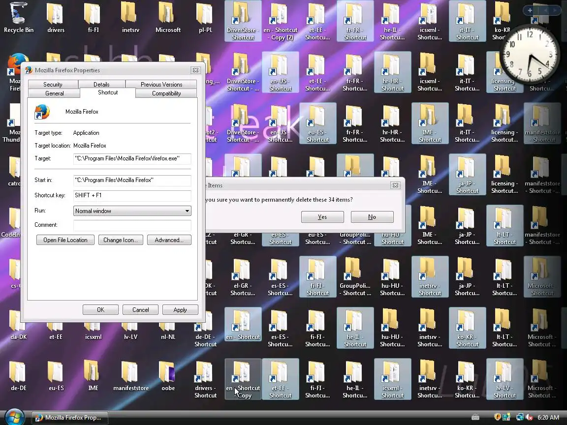Select the Recycle Bin desktop icon
Image resolution: width=567 pixels, height=425 pixels.
tap(18, 18)
